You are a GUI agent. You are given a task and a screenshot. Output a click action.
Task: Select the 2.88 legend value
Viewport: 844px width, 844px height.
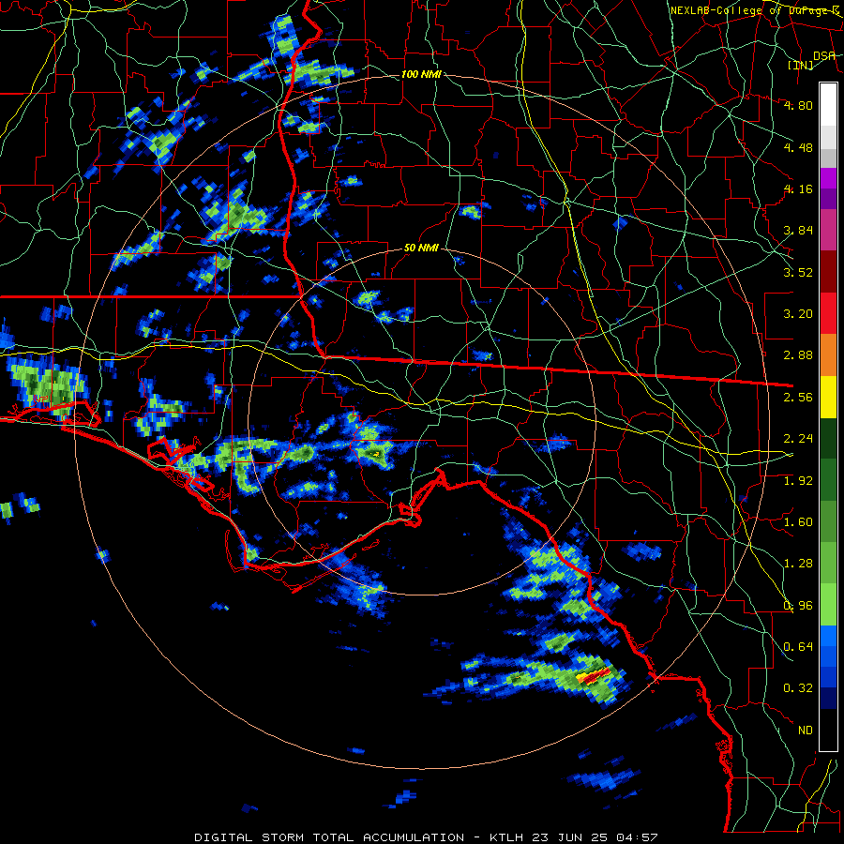(798, 355)
